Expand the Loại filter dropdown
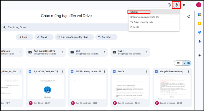This screenshot has height=111, width=204. 24,37
